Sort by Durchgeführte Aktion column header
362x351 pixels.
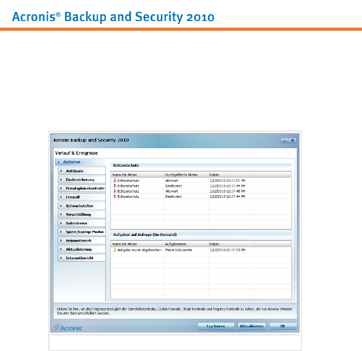coord(186,175)
